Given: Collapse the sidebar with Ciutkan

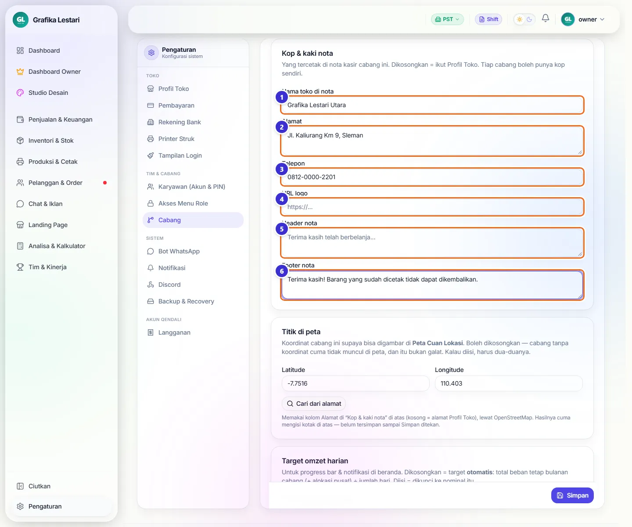Looking at the screenshot, I should point(61,486).
